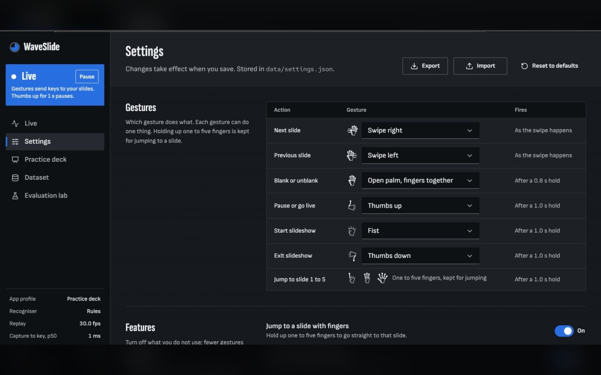
Task: Click the fist gesture icon
Action: (x=352, y=230)
